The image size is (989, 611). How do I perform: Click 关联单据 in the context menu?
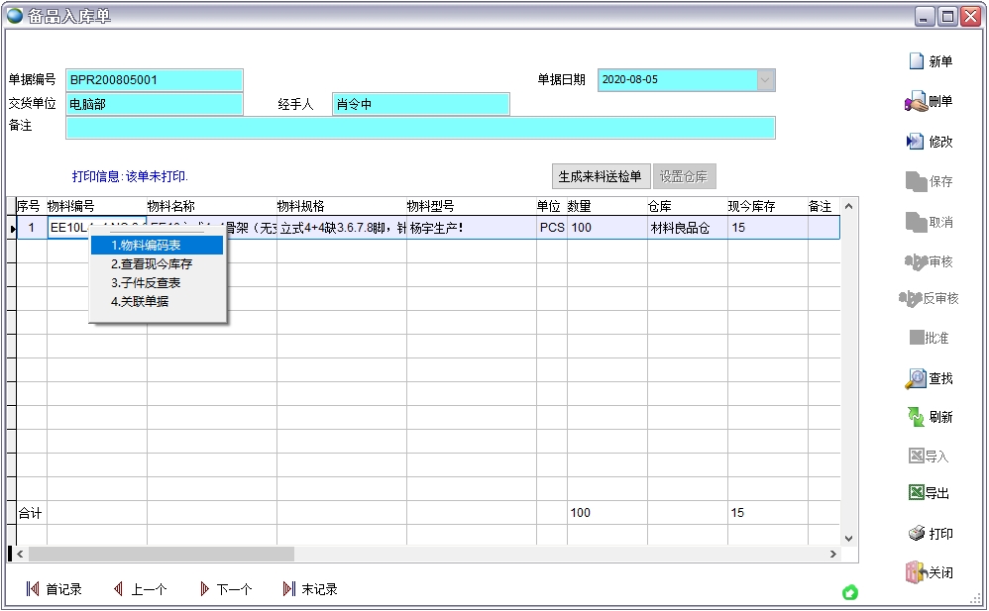[x=140, y=301]
